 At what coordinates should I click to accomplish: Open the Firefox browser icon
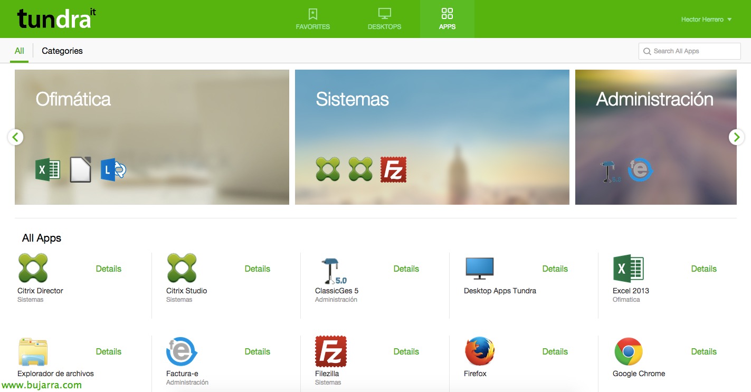[x=480, y=351]
